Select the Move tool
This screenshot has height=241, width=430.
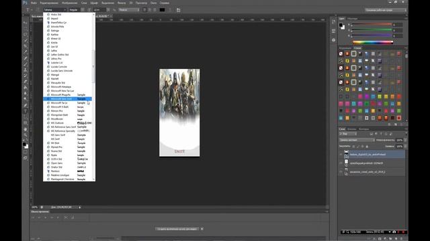26,23
